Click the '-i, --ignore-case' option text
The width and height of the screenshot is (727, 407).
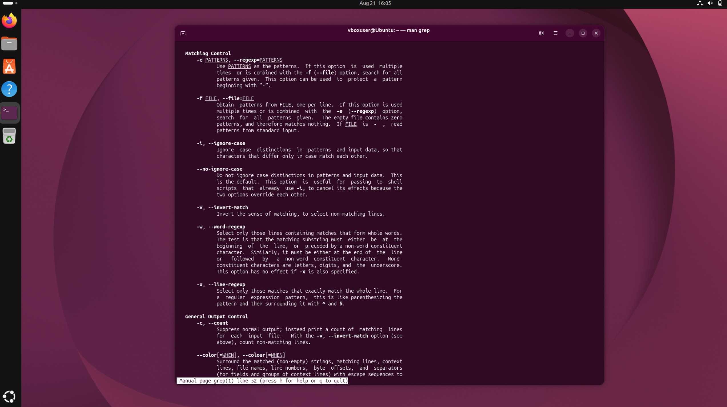click(221, 143)
